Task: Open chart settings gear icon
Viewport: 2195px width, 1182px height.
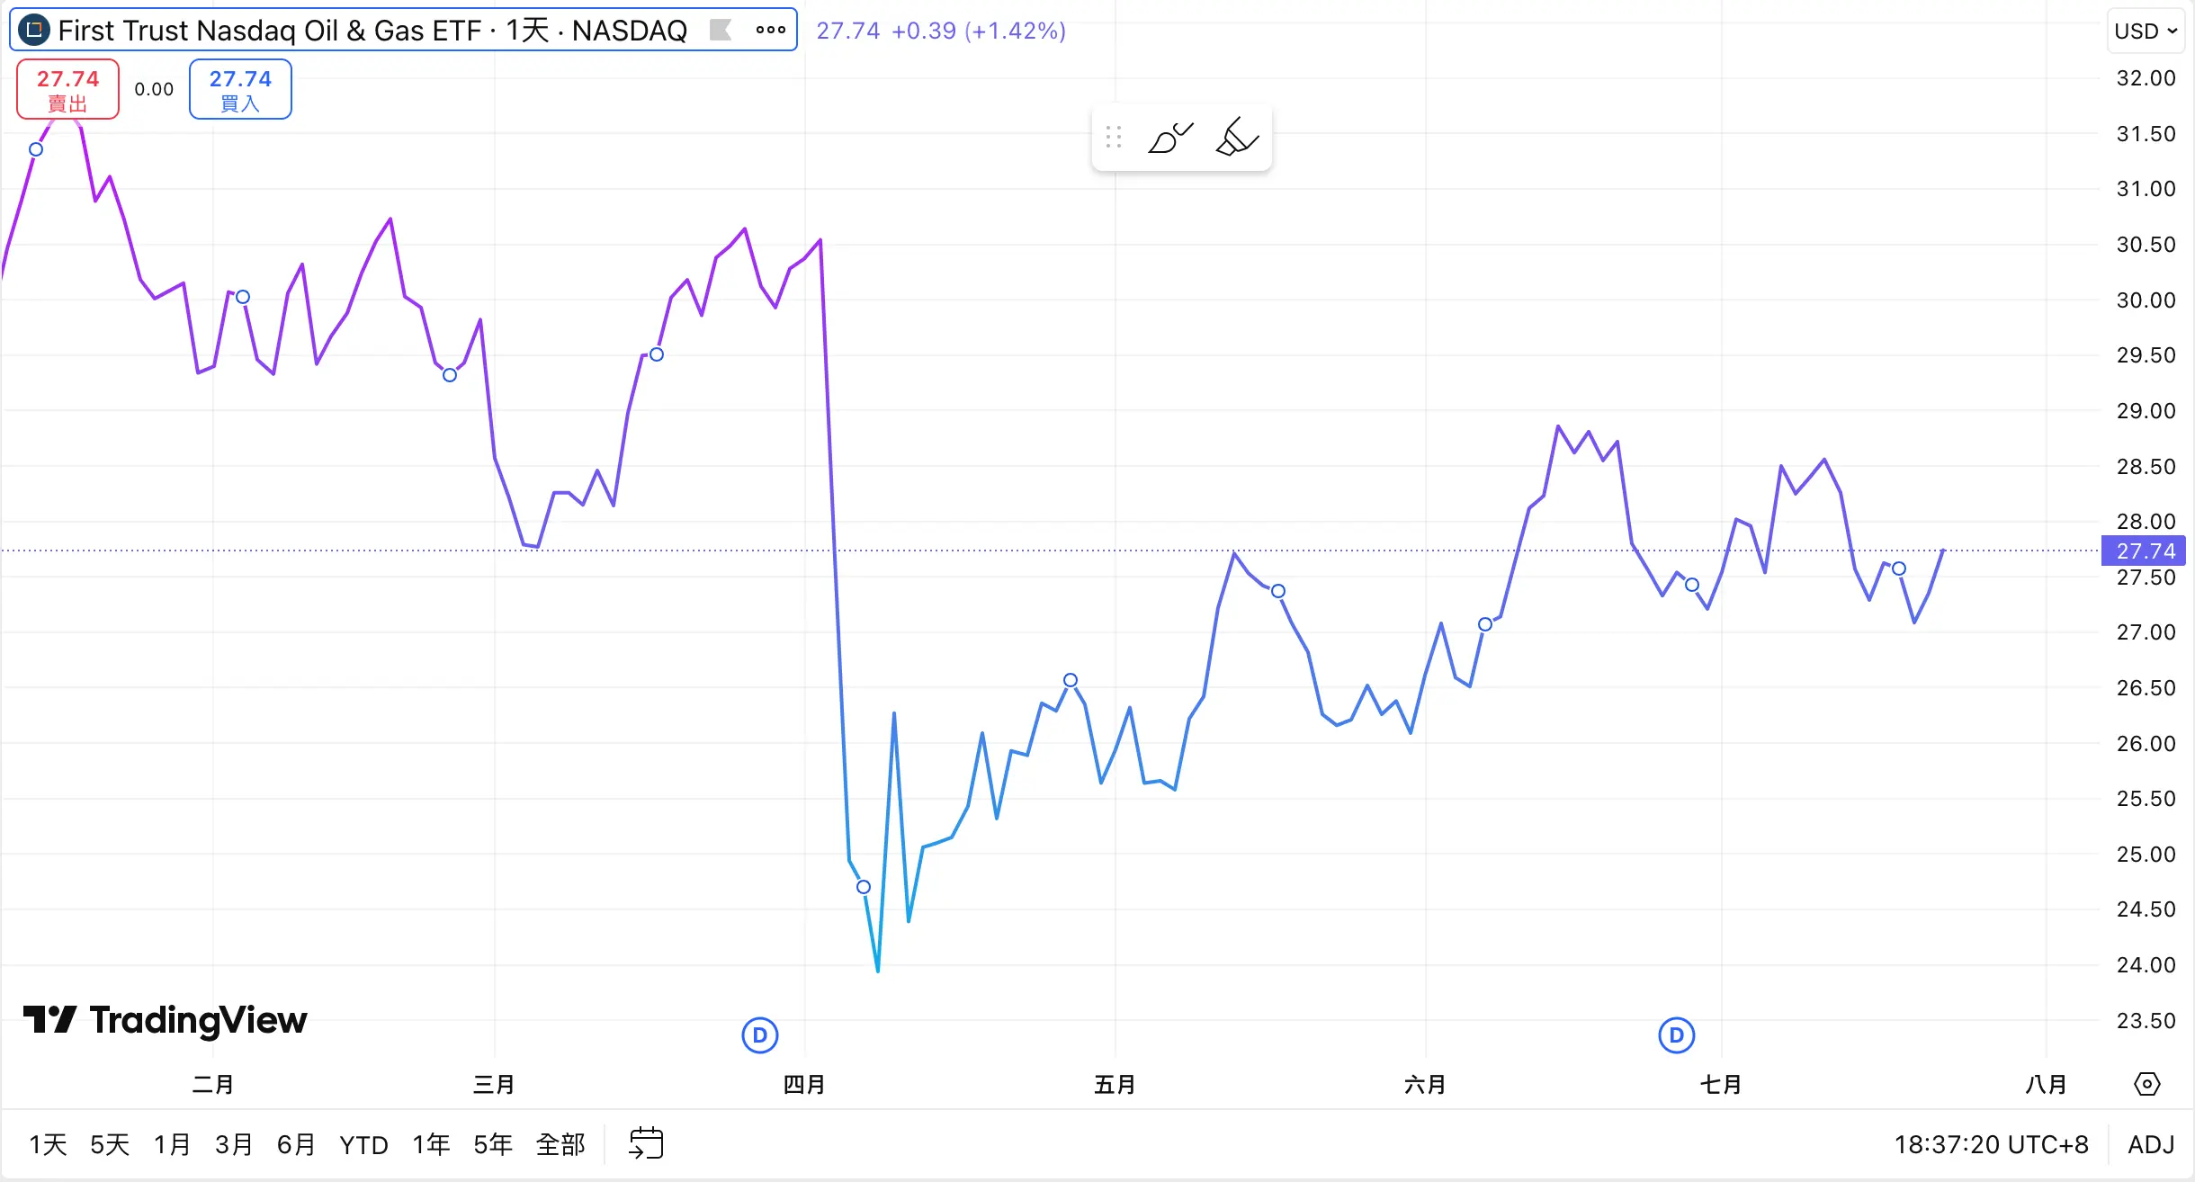Action: click(x=2146, y=1084)
